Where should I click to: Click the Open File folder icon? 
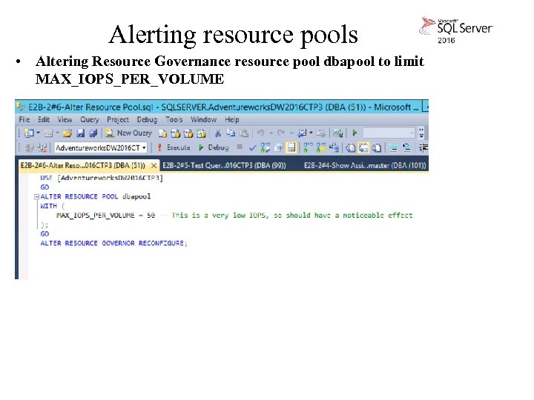pyautogui.click(x=67, y=133)
